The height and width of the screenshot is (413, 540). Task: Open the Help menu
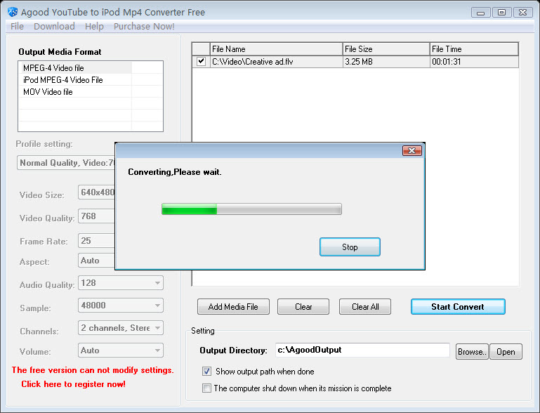click(94, 27)
